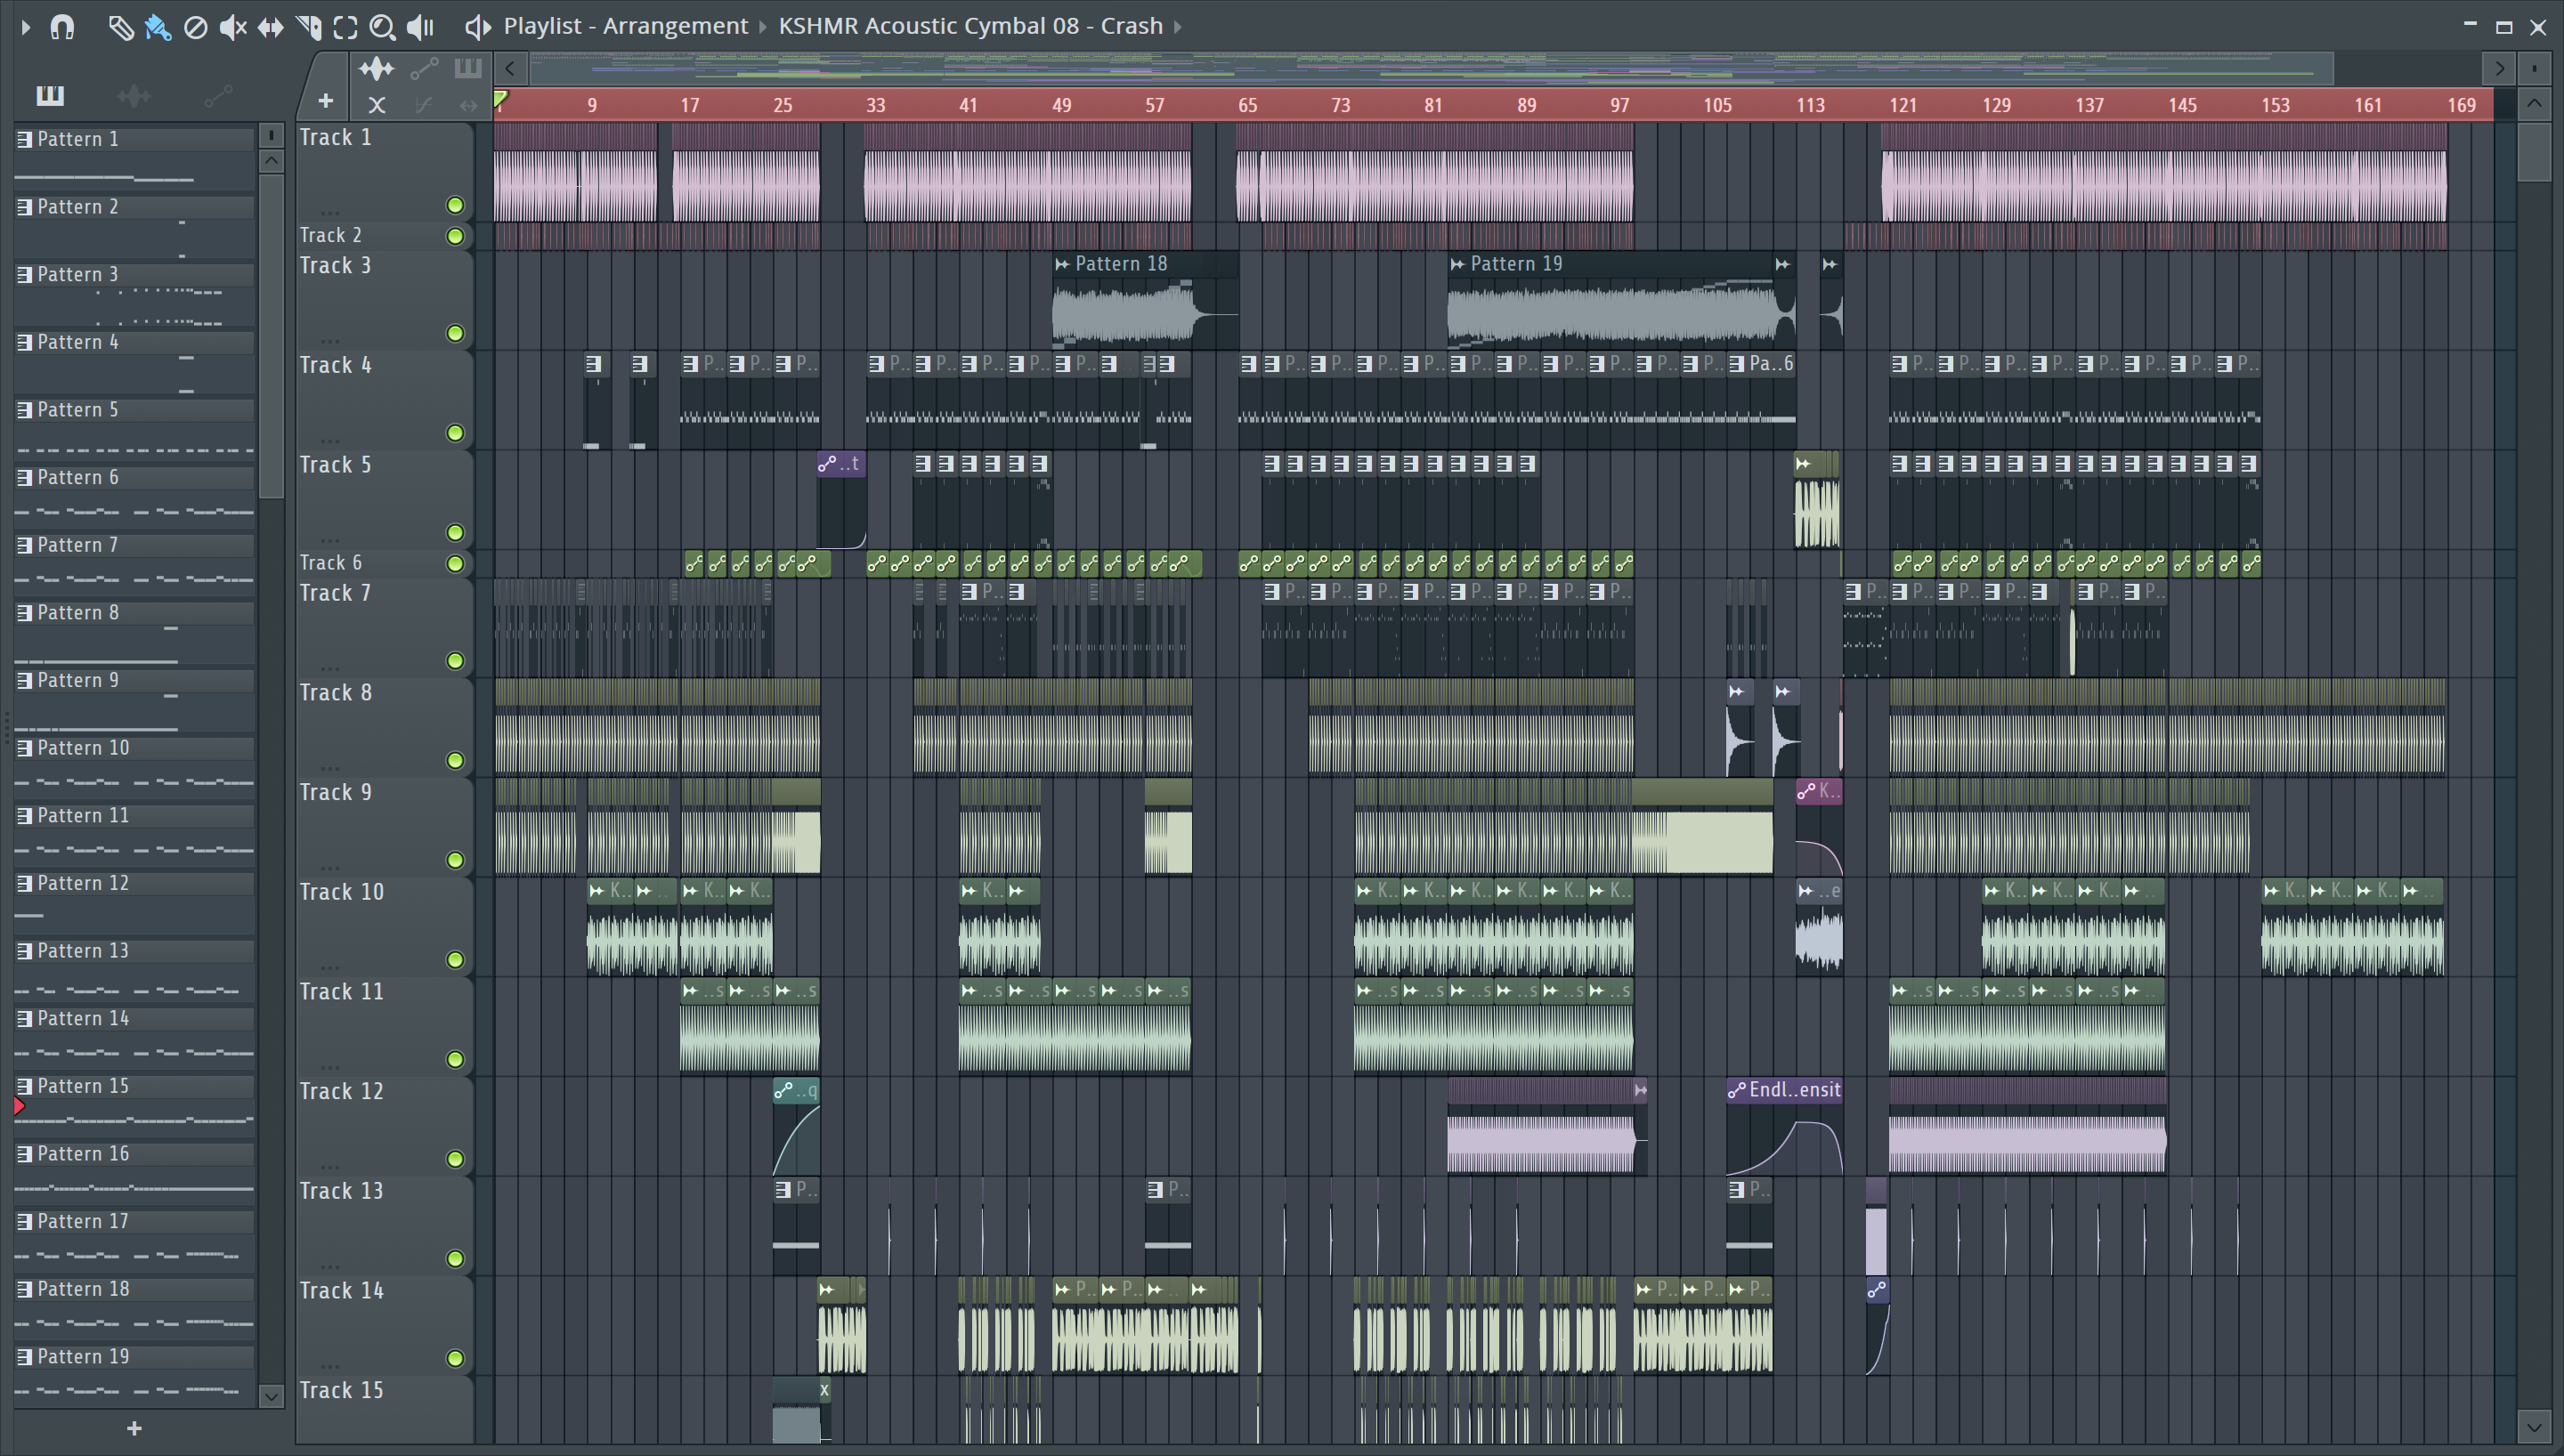Click the plus icon above Track 1
The width and height of the screenshot is (2564, 1456).
tap(325, 101)
